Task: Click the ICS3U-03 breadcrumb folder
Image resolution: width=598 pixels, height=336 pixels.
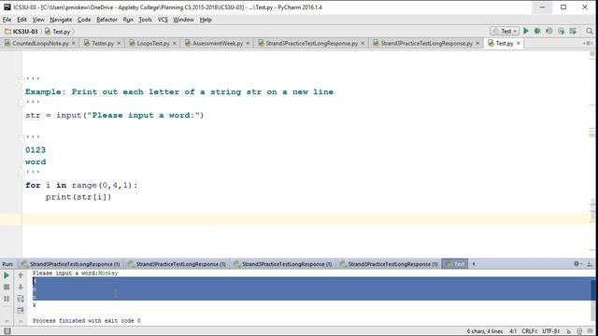Action: tap(21, 31)
